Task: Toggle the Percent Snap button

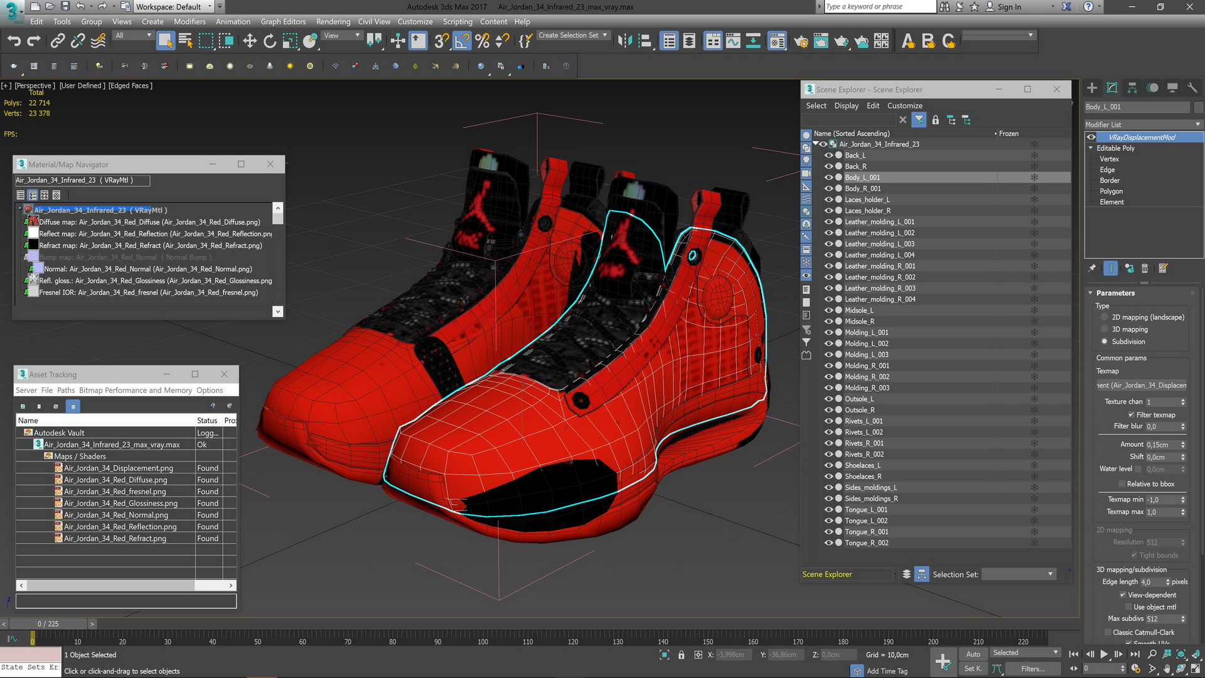Action: pos(482,41)
